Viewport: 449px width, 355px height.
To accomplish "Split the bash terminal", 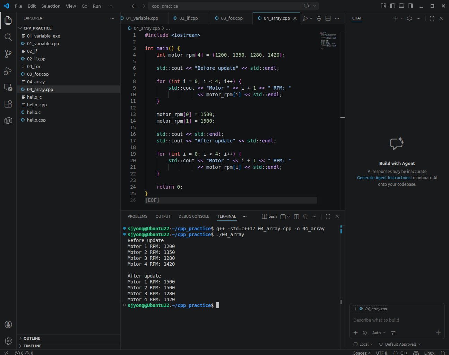I will pyautogui.click(x=296, y=216).
